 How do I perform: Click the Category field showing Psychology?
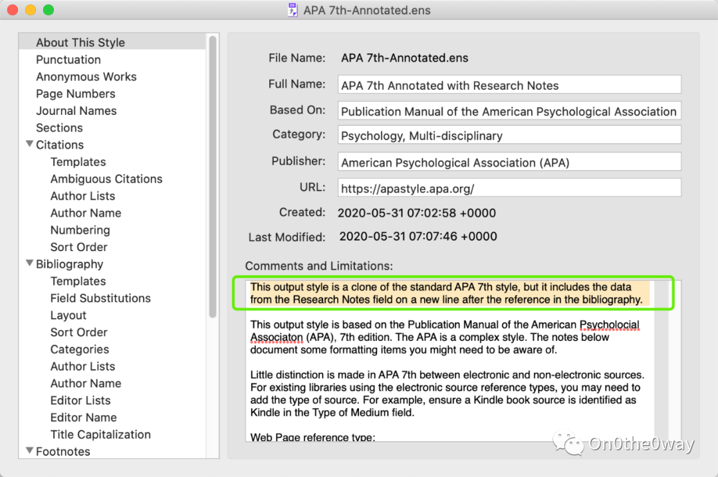click(510, 136)
